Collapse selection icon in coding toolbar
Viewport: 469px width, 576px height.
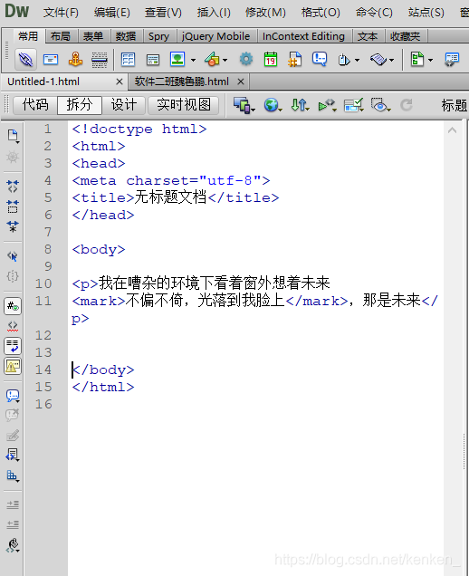tap(13, 206)
